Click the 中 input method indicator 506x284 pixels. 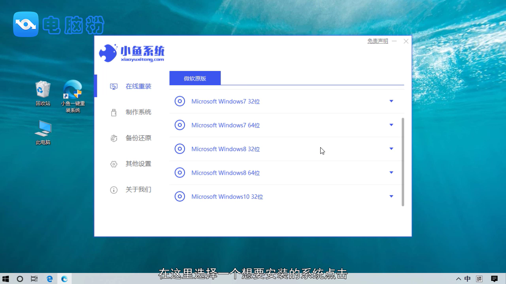point(468,279)
